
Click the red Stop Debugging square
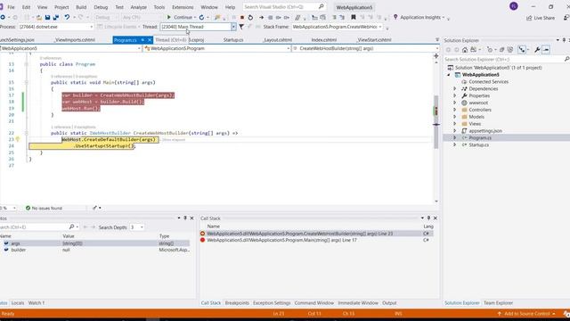(x=242, y=18)
